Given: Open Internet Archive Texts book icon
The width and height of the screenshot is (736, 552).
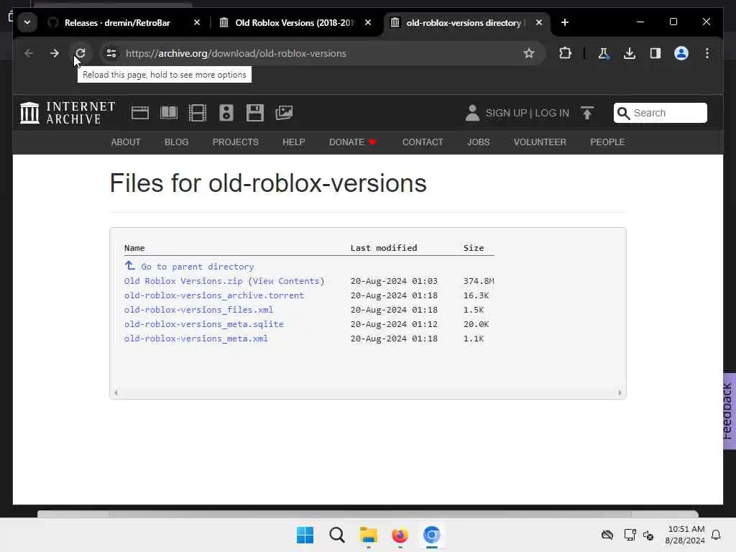Looking at the screenshot, I should [x=168, y=113].
